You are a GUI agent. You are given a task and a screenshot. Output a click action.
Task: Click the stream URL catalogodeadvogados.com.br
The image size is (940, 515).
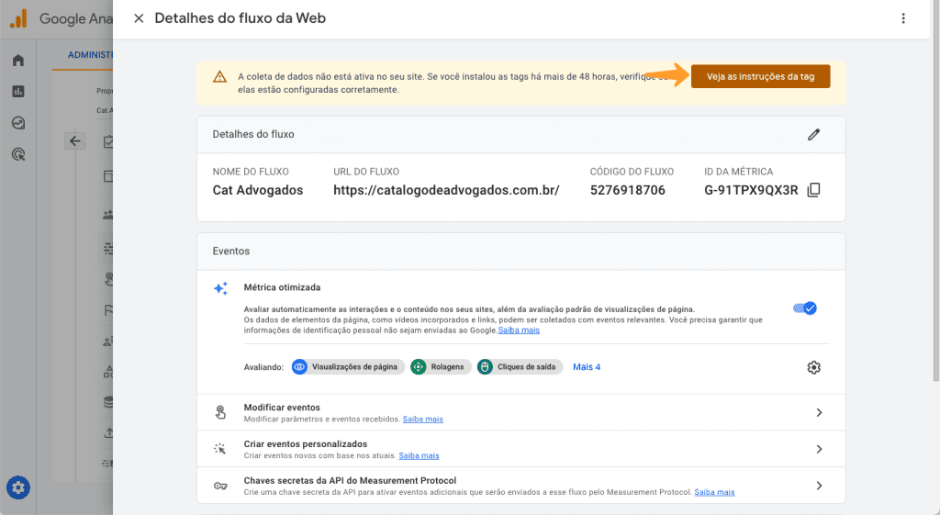pos(446,190)
